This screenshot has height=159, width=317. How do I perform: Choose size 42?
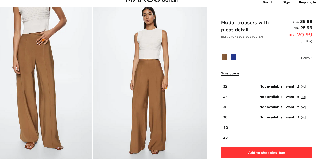click(x=267, y=137)
